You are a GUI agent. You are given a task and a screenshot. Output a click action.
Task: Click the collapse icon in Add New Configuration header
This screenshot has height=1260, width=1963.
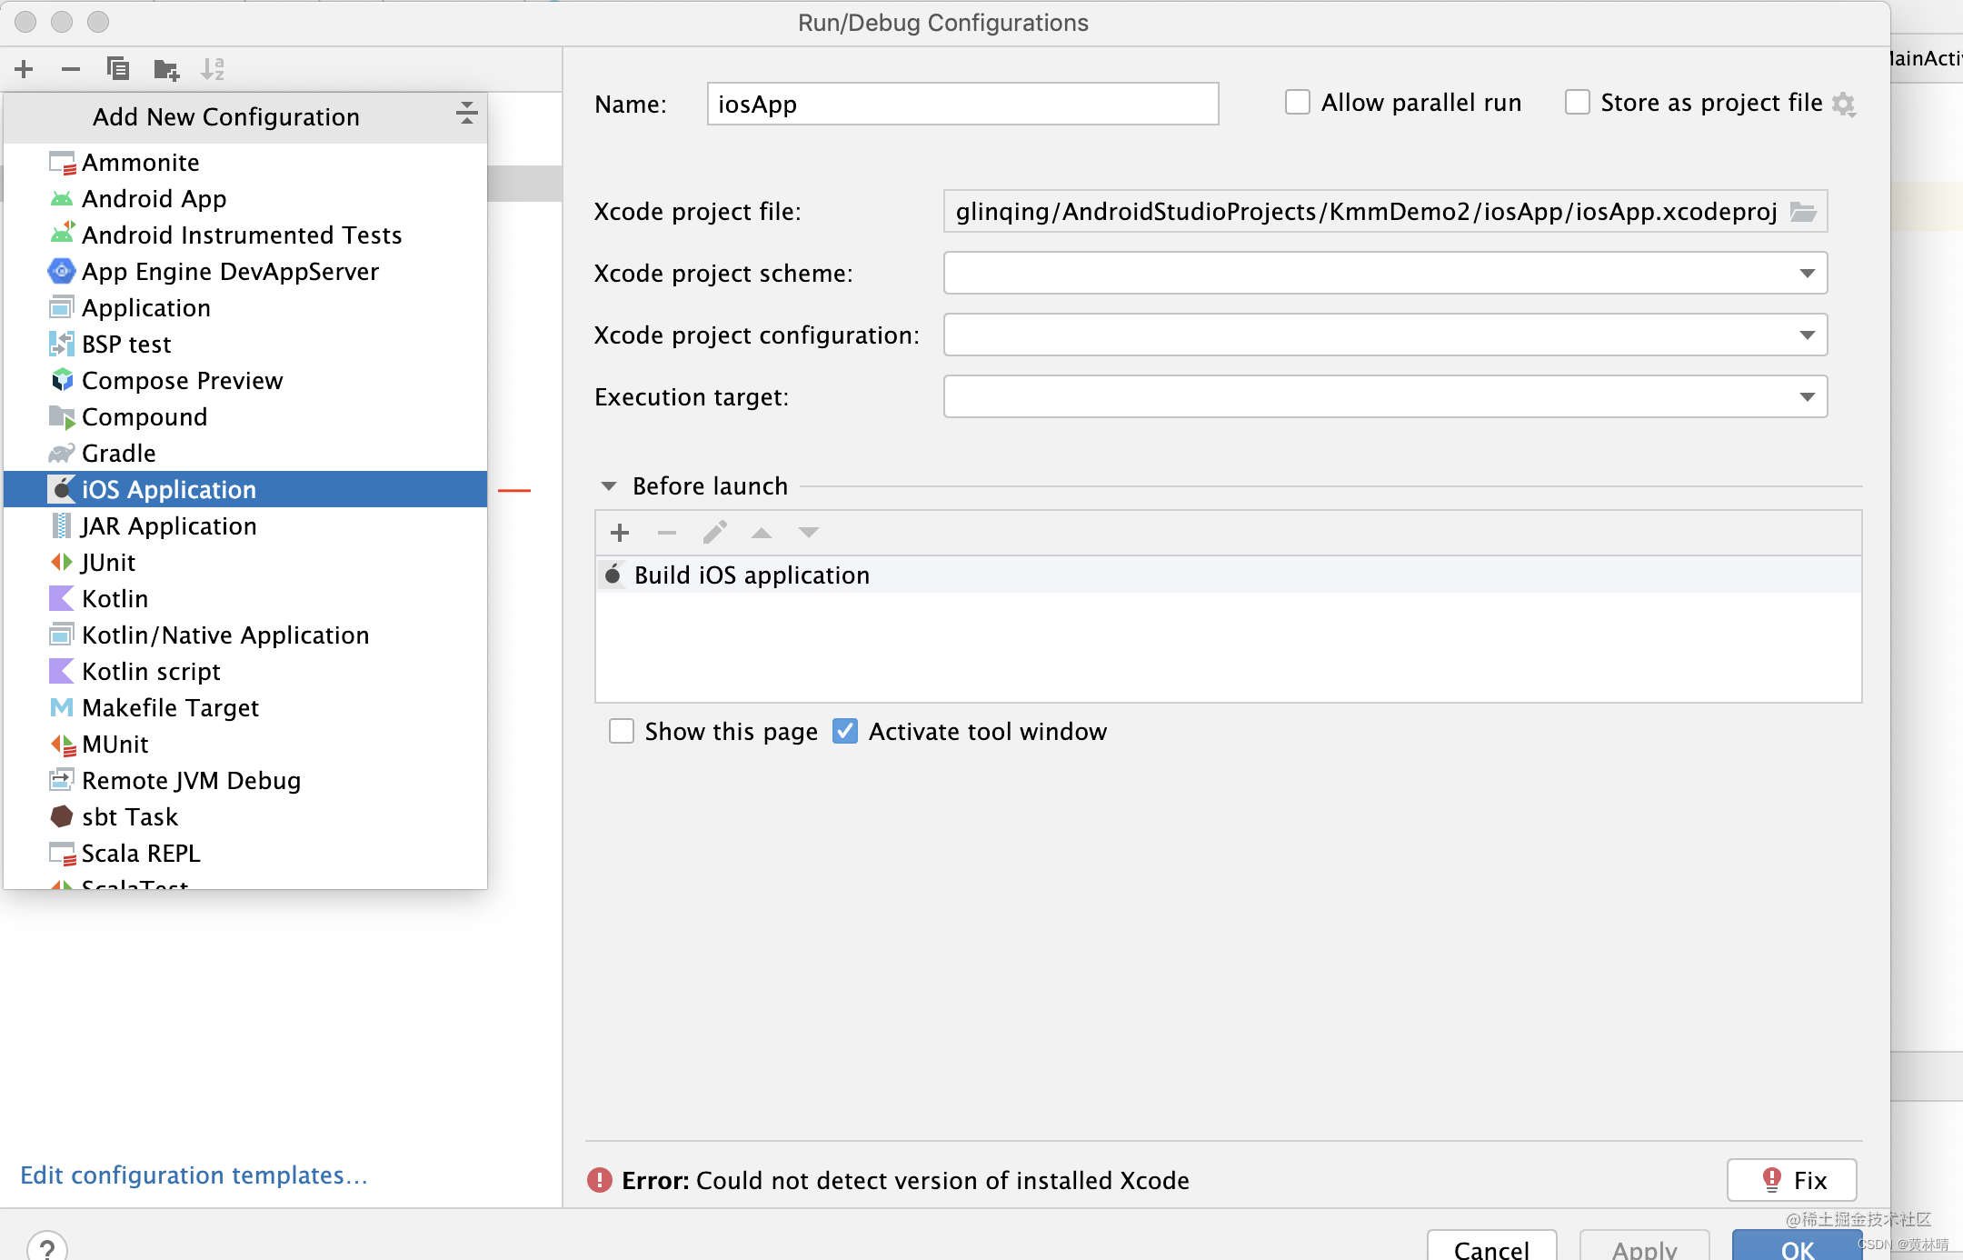tap(466, 114)
